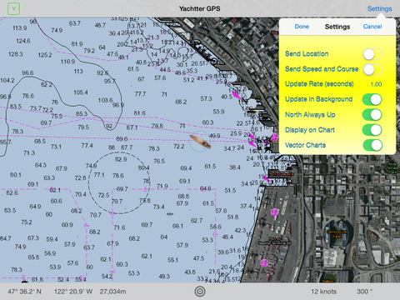Image resolution: width=400 pixels, height=300 pixels.
Task: Tap the magenta buoy marker on the waterfront
Action: pos(236,95)
